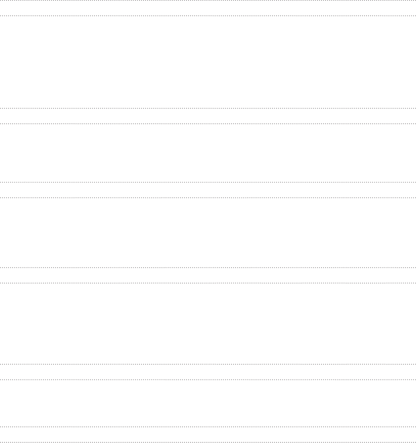This screenshot has height=443, width=416.
Task: Click the first large blank section from top
Action: pos(208,62)
